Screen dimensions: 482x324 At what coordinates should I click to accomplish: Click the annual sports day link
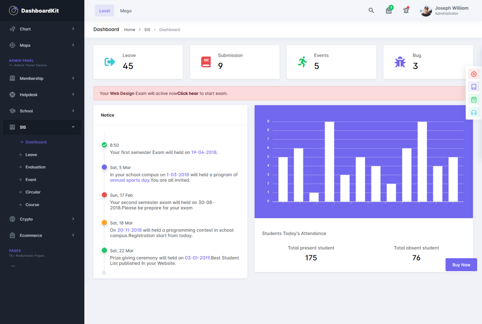130,180
